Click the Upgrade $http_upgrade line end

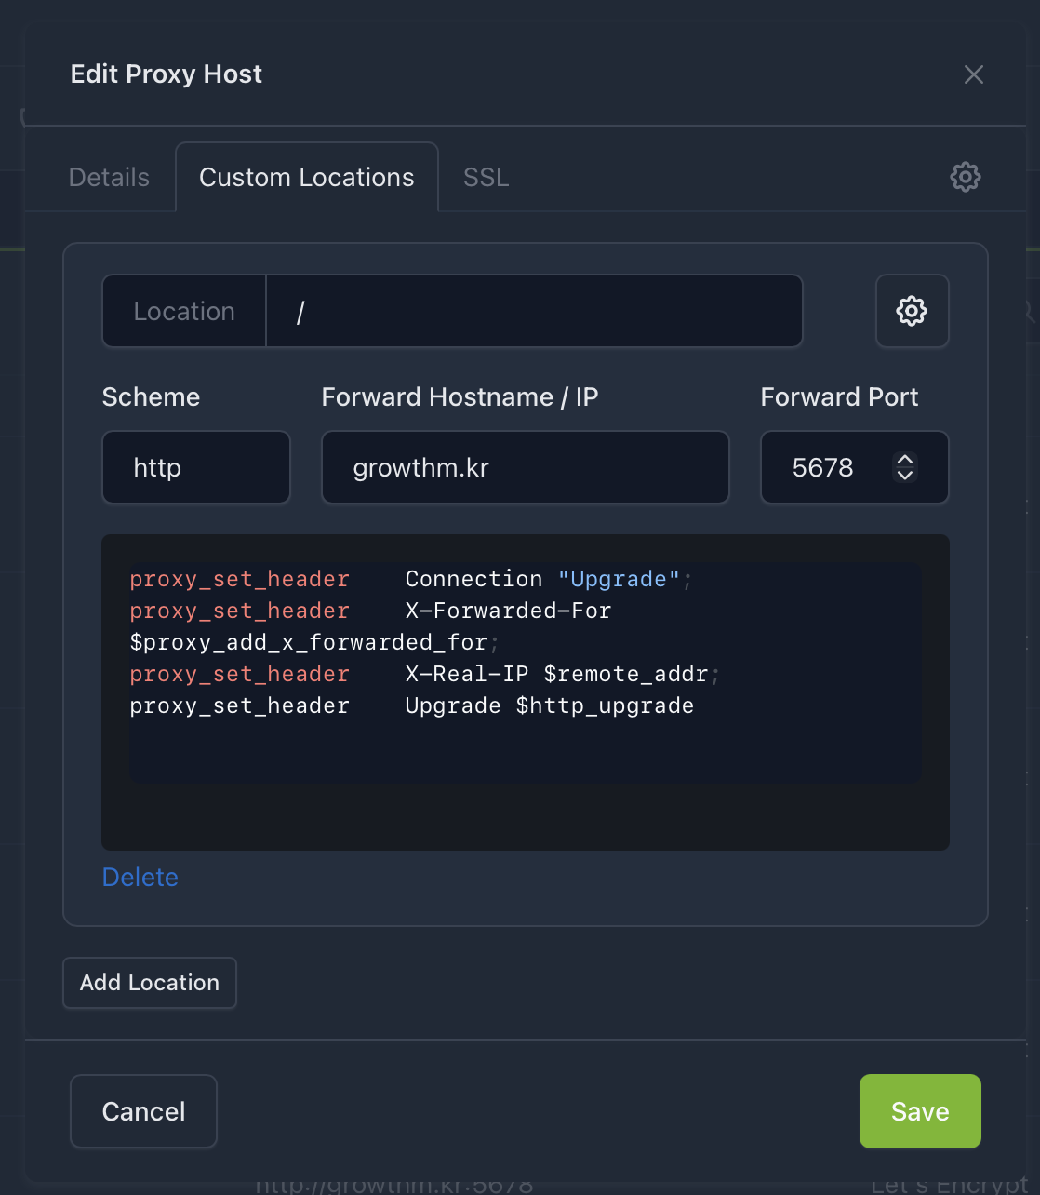pyautogui.click(x=694, y=705)
